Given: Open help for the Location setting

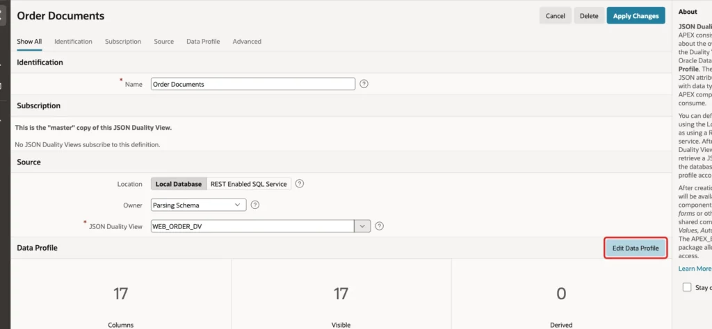Looking at the screenshot, I should (299, 184).
